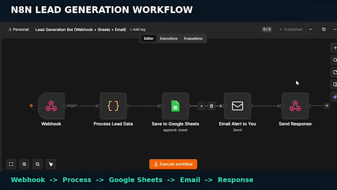Expand the Published dropdown arrow

tap(310, 29)
